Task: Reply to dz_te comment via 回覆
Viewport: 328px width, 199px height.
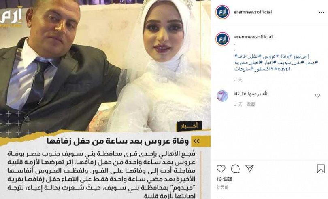Action: point(251,104)
